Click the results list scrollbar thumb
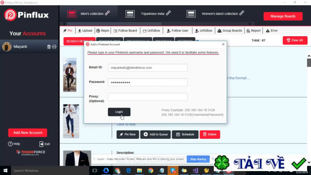The image size is (311, 175). click(309, 63)
